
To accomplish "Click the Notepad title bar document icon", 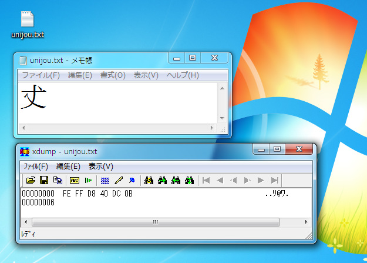I will click(23, 61).
